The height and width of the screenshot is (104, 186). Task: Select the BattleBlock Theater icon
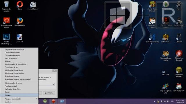point(152,23)
